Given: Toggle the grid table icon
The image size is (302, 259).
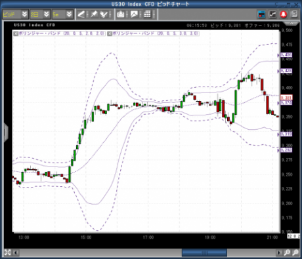Looking at the screenshot, I should [147, 14].
